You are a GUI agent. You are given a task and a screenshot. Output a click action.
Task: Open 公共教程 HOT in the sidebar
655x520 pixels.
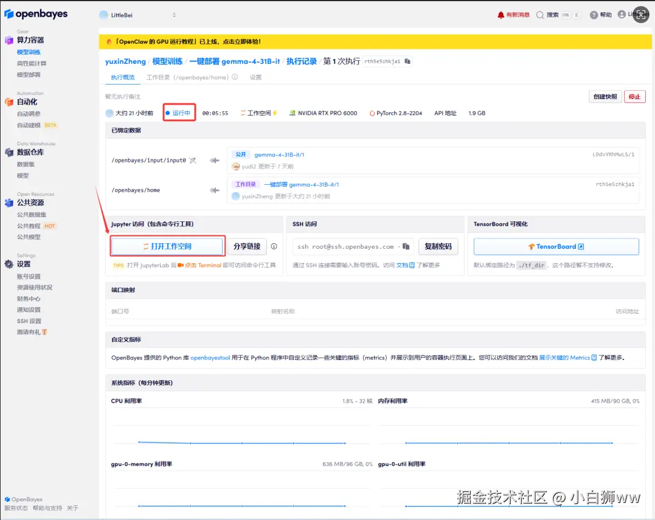pos(36,226)
